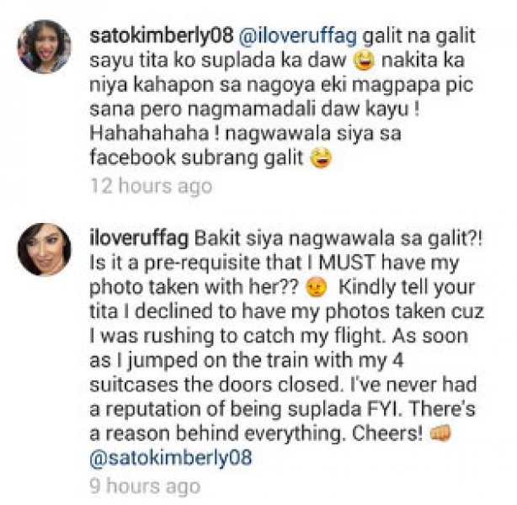The image size is (517, 505).
Task: Click the word 'facebook' in first comment
Action: pos(132,158)
